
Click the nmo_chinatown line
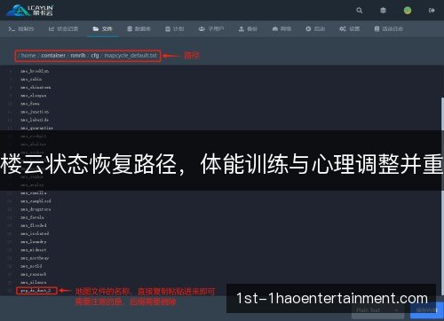36,88
